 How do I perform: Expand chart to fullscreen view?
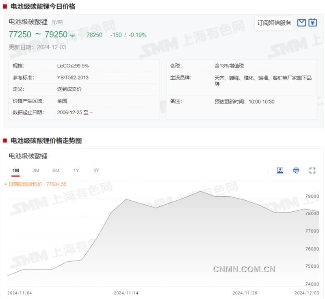coord(312,171)
